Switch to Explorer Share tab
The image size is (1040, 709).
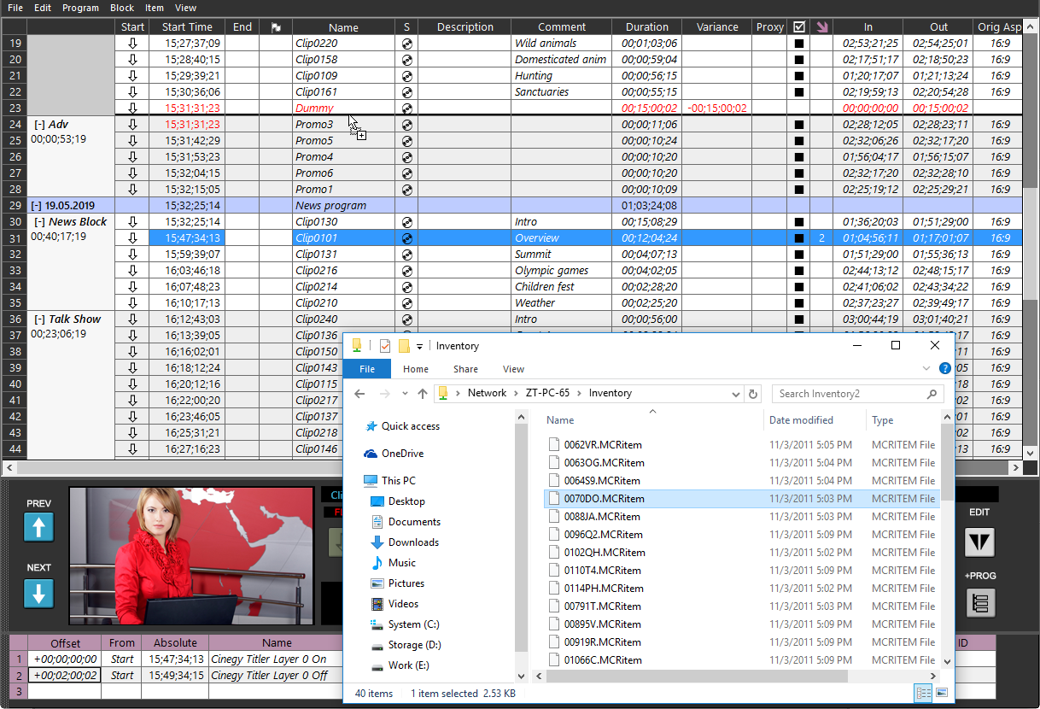(x=465, y=369)
